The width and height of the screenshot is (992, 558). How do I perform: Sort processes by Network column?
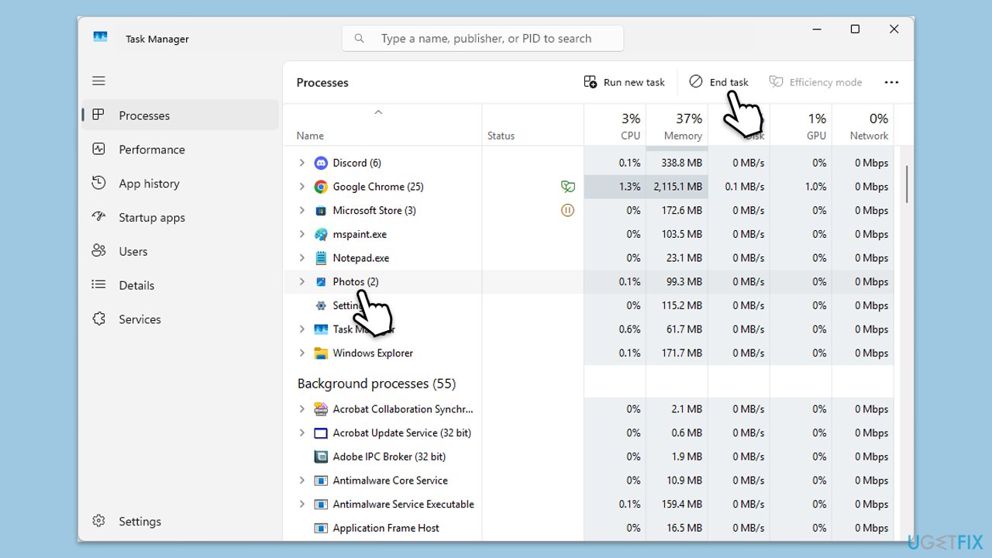pyautogui.click(x=863, y=126)
